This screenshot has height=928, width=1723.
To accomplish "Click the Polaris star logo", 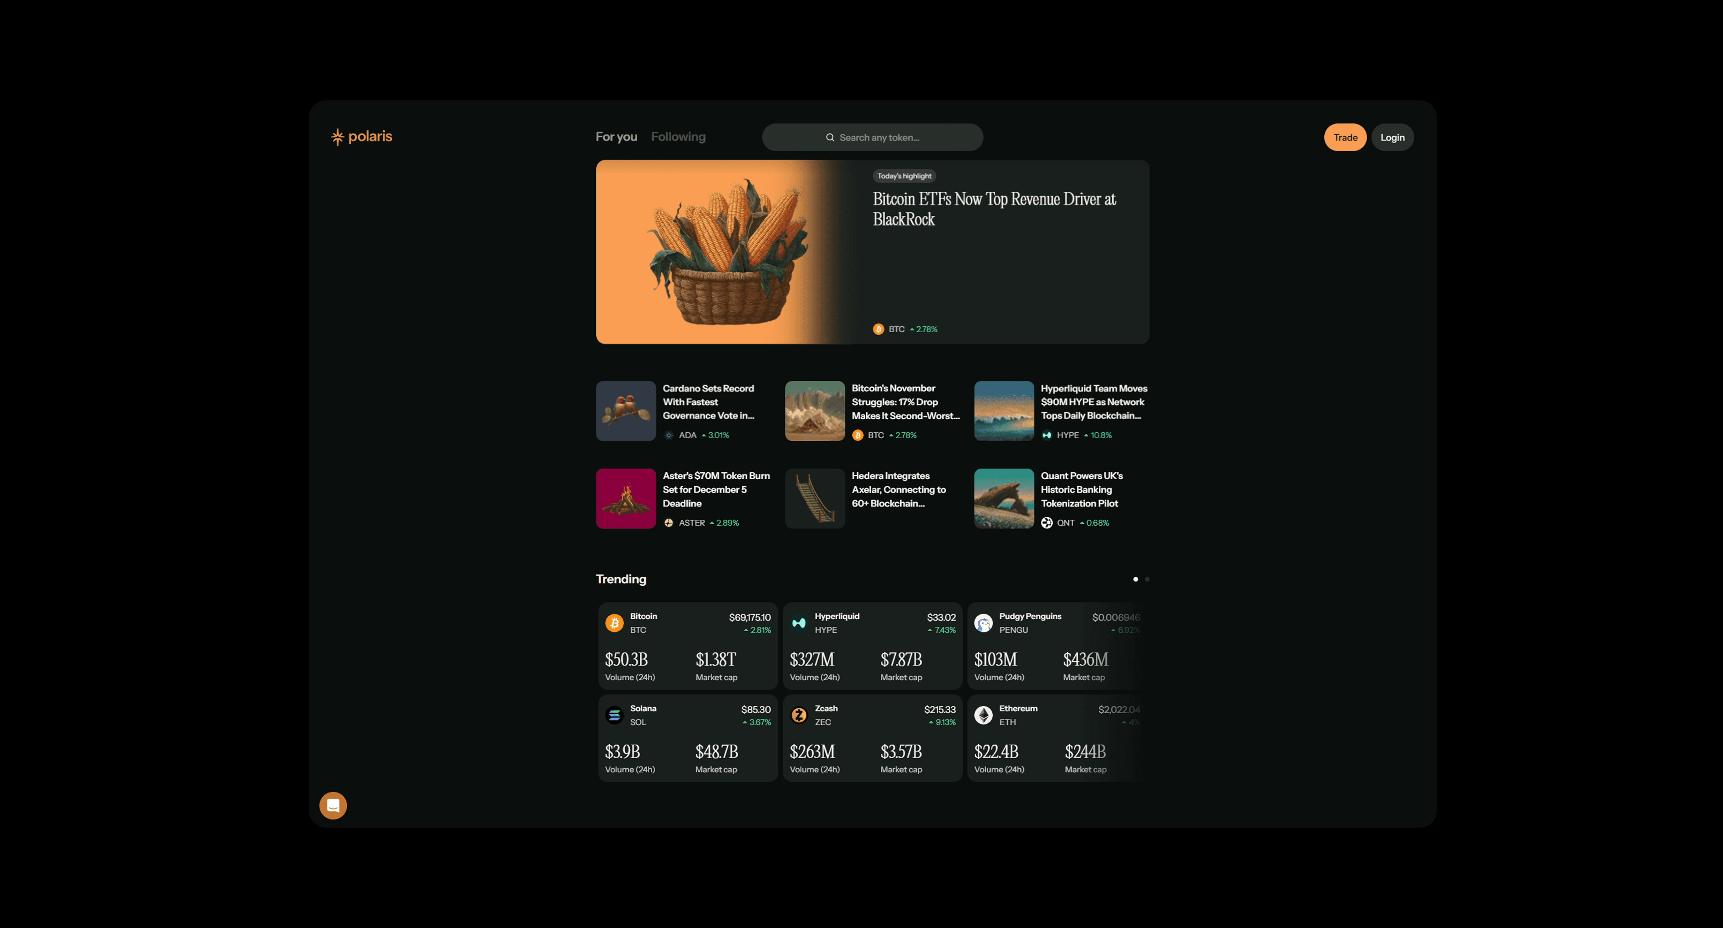I will tap(337, 137).
